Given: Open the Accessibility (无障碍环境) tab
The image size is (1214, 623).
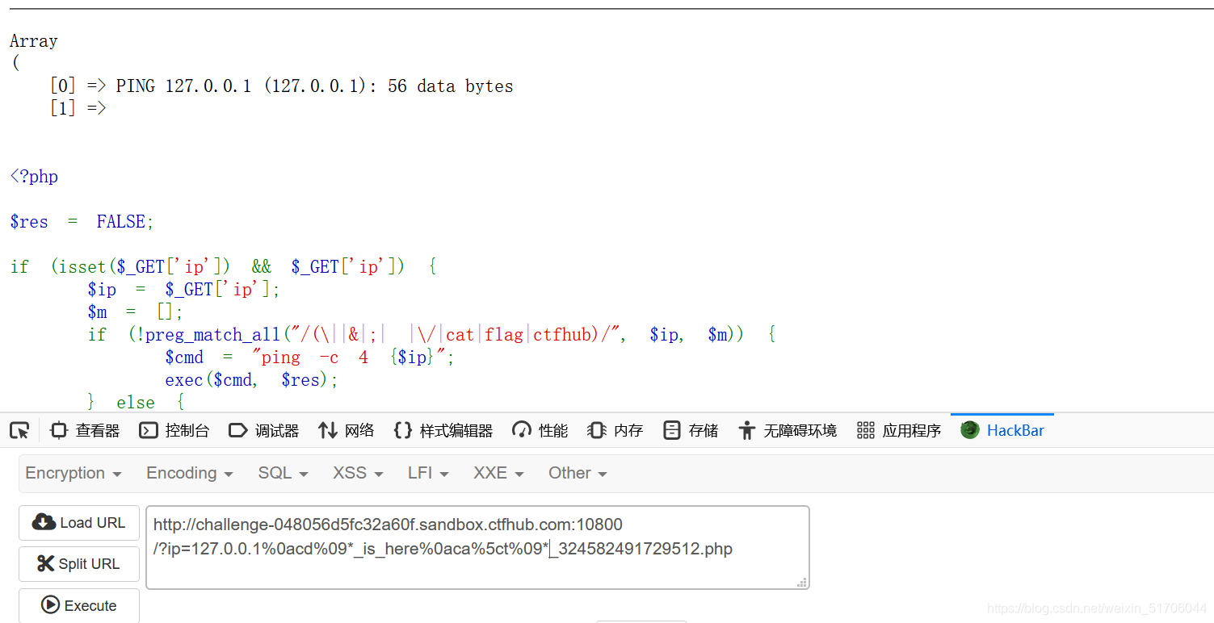Looking at the screenshot, I should 787,431.
